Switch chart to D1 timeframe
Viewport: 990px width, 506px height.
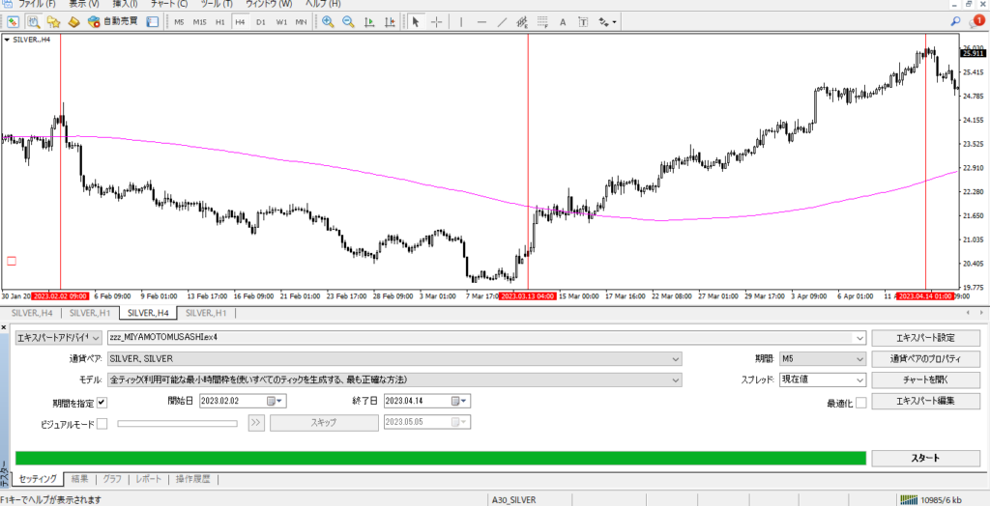[260, 21]
